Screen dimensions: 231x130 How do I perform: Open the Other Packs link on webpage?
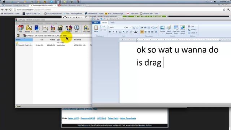pos(113,118)
